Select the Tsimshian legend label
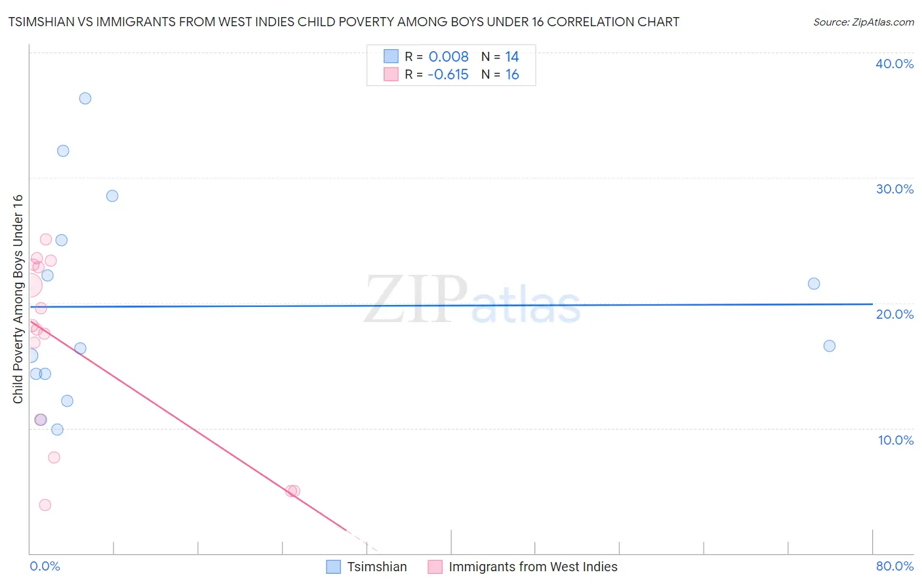Screen dimensions: 922x585 (377, 567)
